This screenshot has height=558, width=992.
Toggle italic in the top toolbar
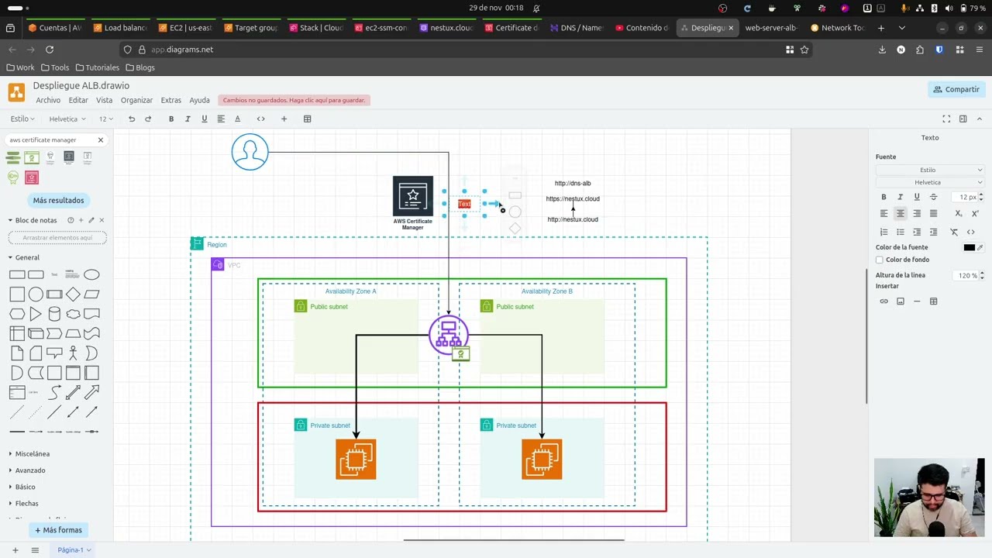click(x=188, y=119)
